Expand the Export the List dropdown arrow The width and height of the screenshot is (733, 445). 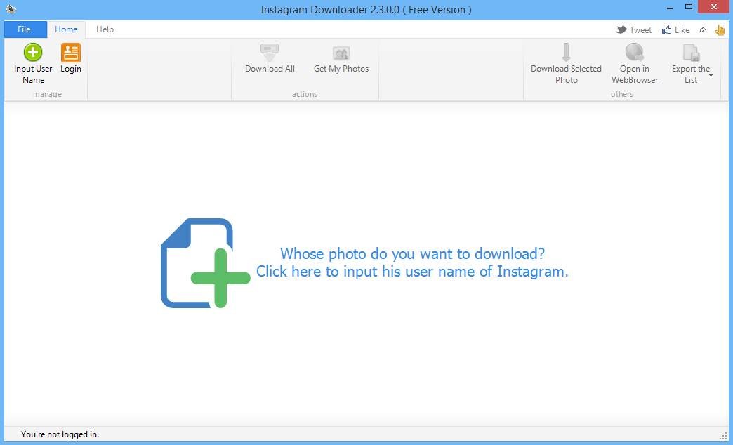pyautogui.click(x=711, y=75)
